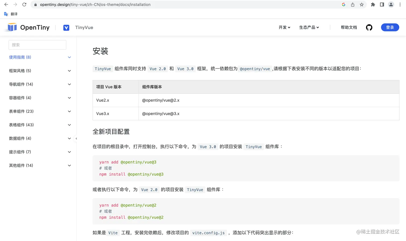
Task: Expand the 框架风格 (5) section
Action: pyautogui.click(x=40, y=71)
